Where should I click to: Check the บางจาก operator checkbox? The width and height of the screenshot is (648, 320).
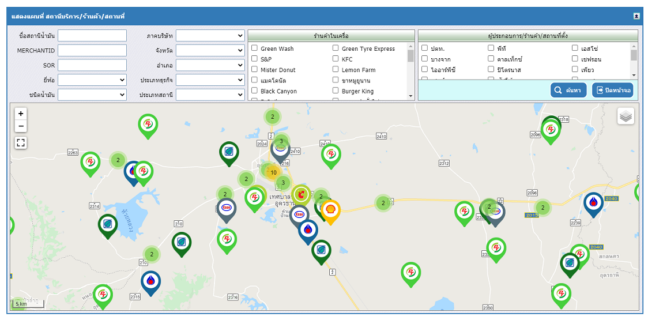pyautogui.click(x=424, y=59)
